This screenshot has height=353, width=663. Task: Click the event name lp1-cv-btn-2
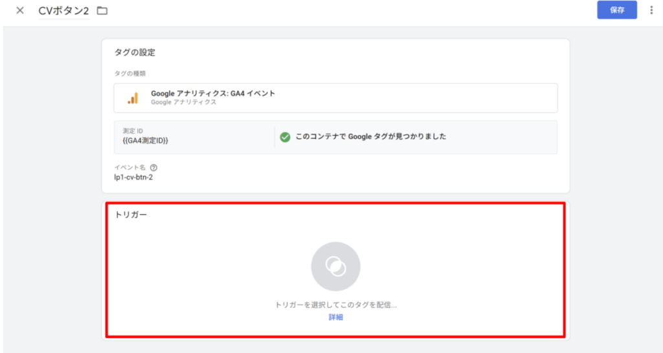(133, 177)
